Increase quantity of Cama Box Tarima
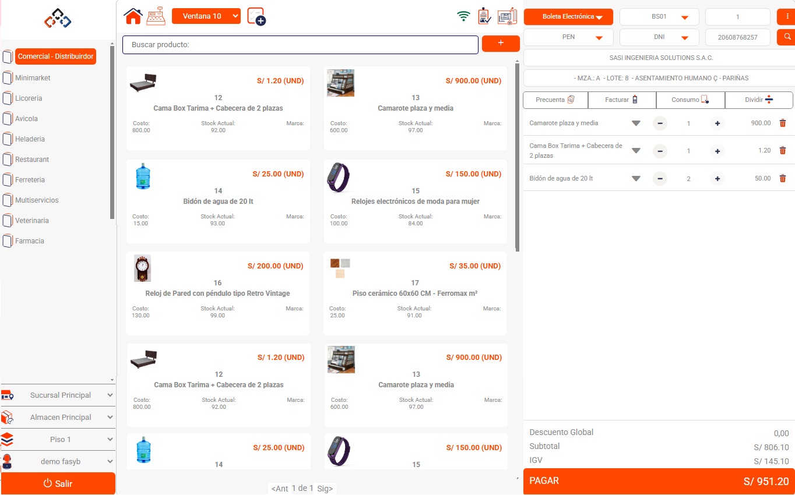 [x=717, y=151]
